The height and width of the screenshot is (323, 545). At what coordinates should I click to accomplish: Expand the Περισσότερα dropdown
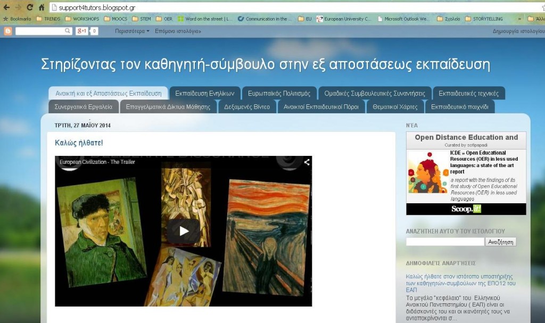click(x=132, y=31)
